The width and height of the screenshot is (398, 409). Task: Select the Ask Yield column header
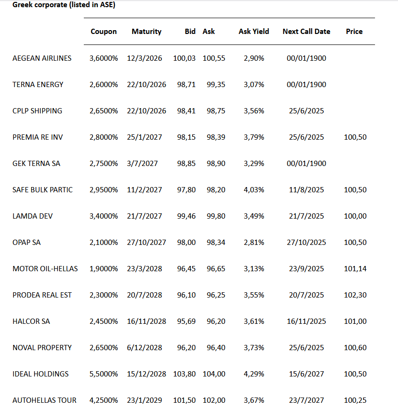(x=254, y=32)
